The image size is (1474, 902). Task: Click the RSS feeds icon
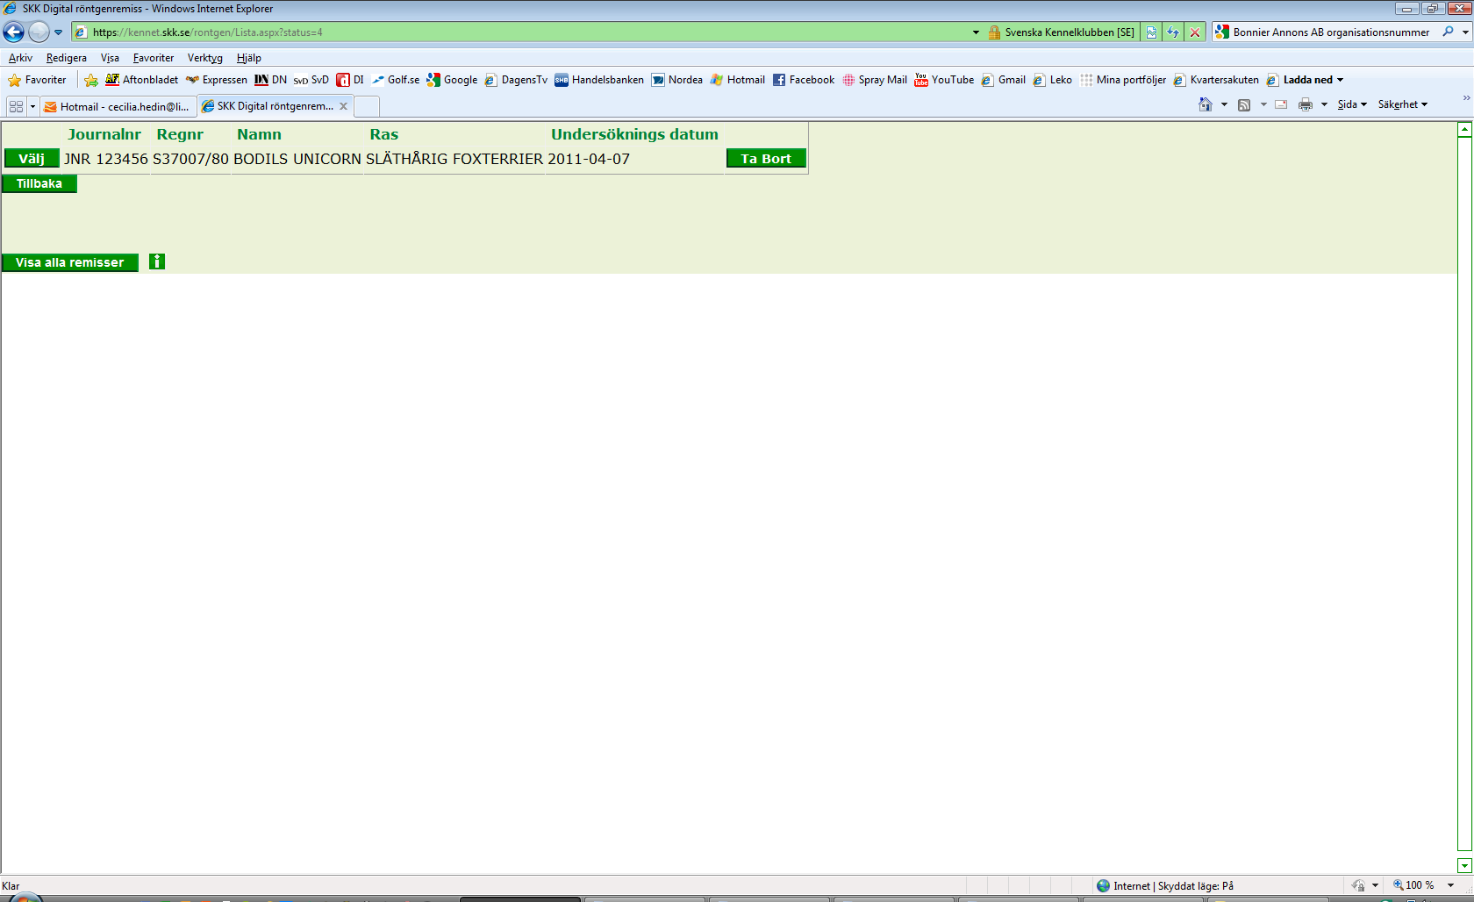point(1244,104)
